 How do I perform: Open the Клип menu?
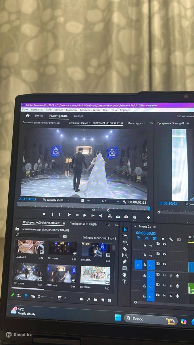[49, 110]
